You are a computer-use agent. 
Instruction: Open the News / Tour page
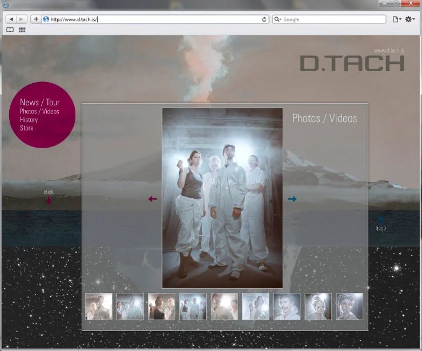click(39, 103)
